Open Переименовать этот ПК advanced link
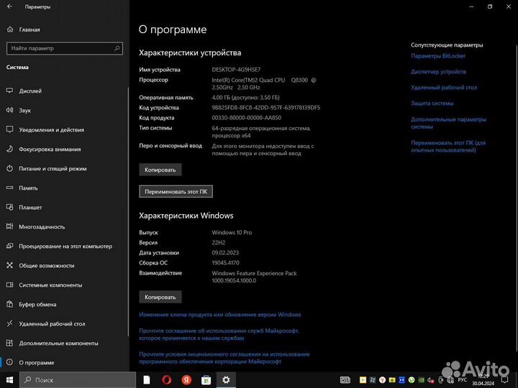This screenshot has height=388, width=518. [x=448, y=146]
